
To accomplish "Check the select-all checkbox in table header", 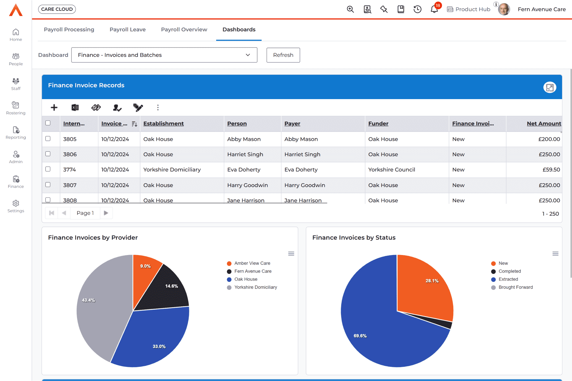I will (48, 123).
